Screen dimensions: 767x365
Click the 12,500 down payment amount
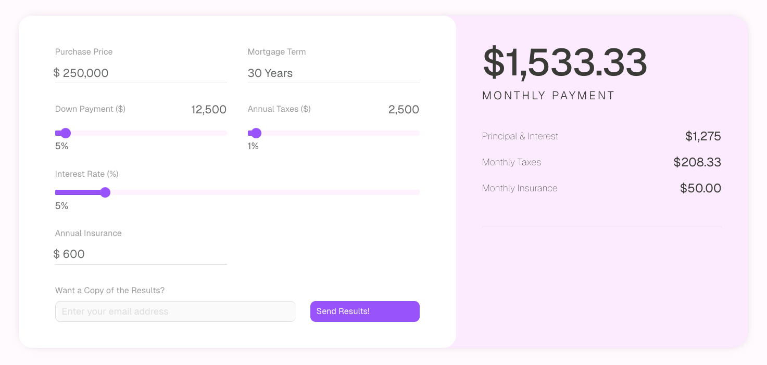point(208,110)
